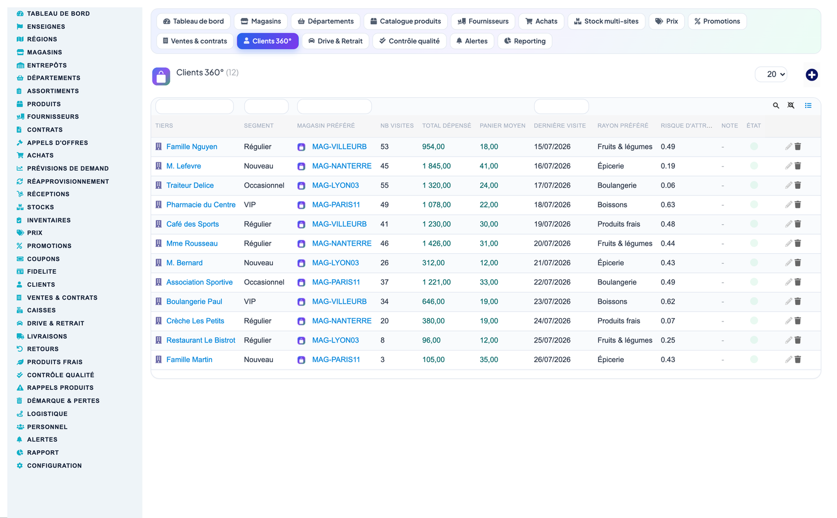Click the store icon next to MAG-VILLEURB for Famille Nguyen
Image resolution: width=837 pixels, height=518 pixels.
coord(301,147)
